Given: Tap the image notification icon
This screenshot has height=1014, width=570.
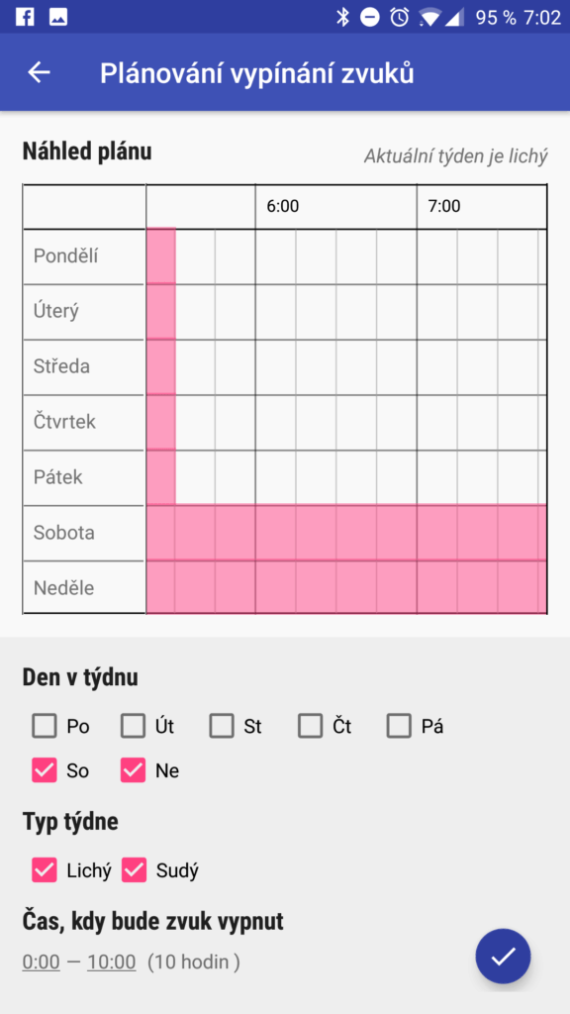Looking at the screenshot, I should 58,17.
